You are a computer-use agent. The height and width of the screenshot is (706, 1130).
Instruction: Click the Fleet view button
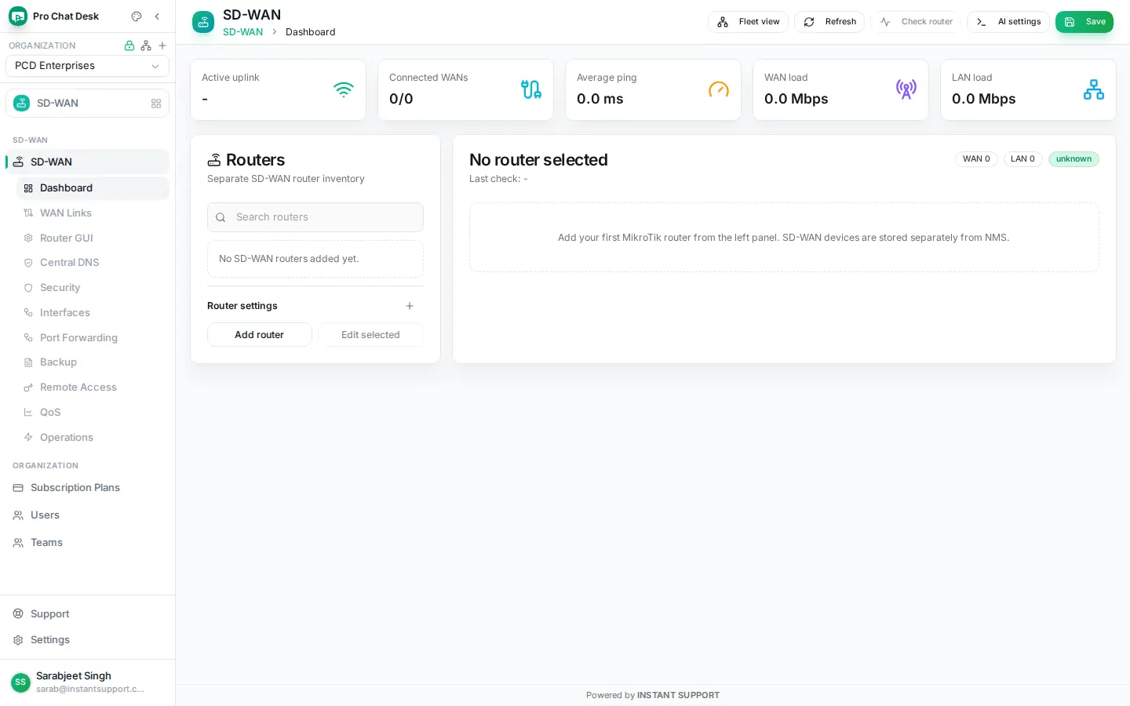coord(749,22)
